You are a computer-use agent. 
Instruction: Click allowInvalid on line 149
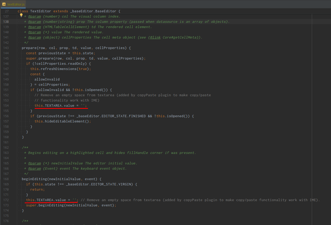click(47, 79)
